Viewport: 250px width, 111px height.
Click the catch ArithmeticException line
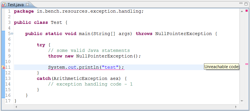tap(82, 78)
